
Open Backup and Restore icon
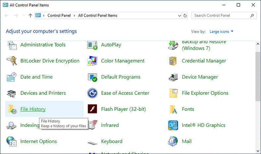173,45
